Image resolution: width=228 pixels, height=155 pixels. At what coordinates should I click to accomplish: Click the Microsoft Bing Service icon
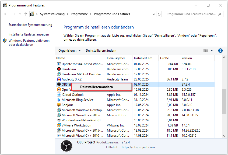click(59, 100)
